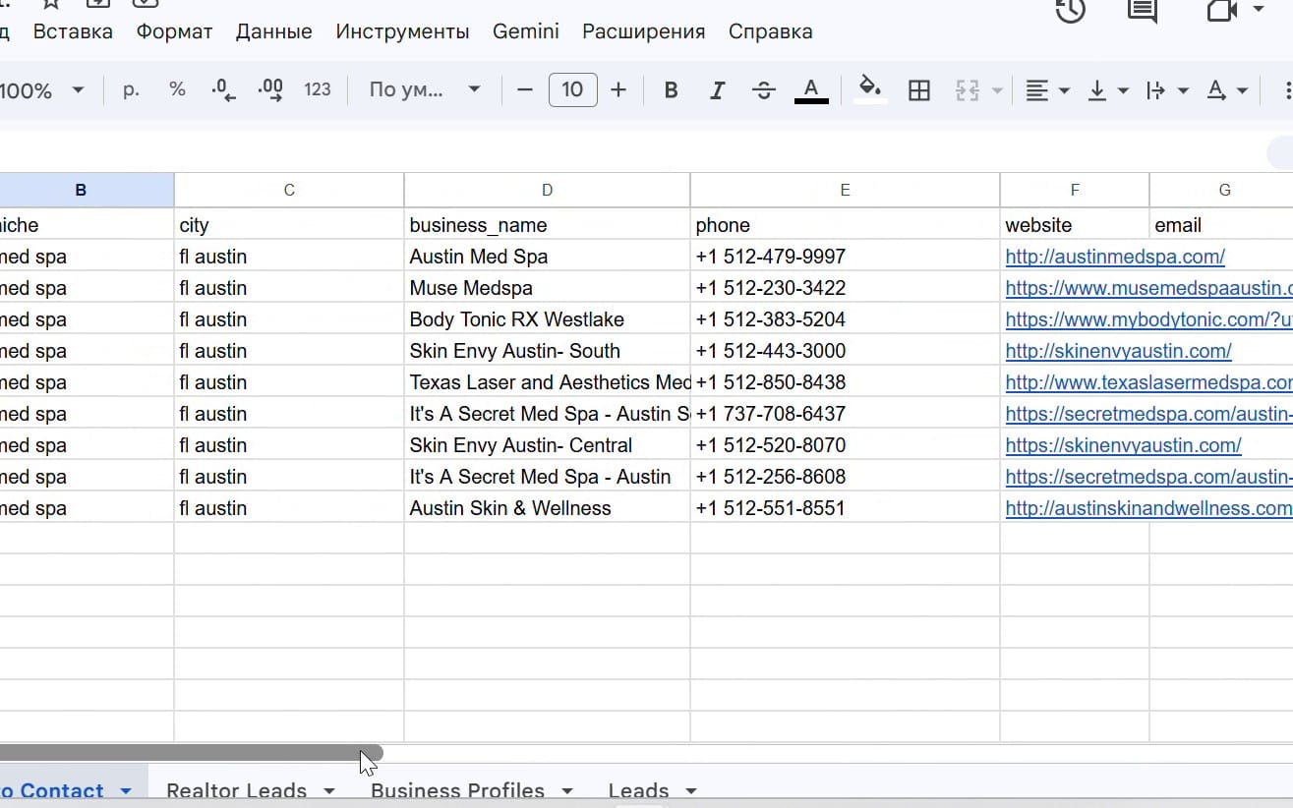Viewport: 1293px width, 808px height.
Task: Open mybodytonic.com link
Action: click(1148, 319)
